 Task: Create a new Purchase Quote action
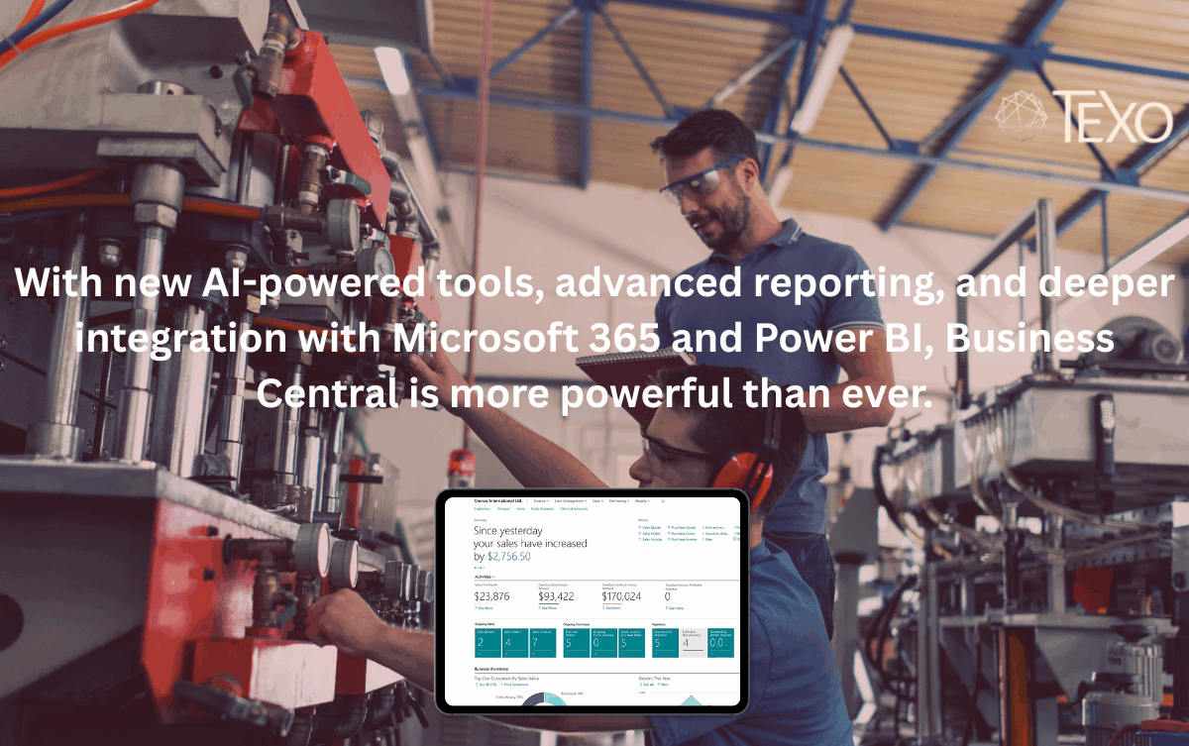683,528
